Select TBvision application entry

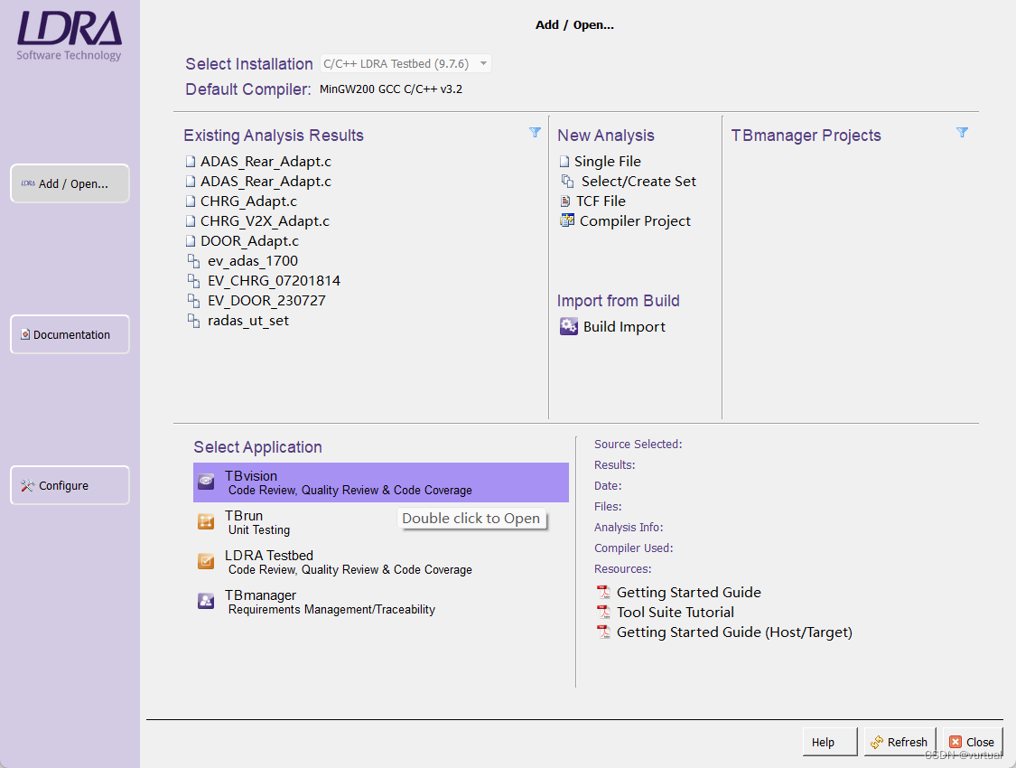click(x=381, y=482)
